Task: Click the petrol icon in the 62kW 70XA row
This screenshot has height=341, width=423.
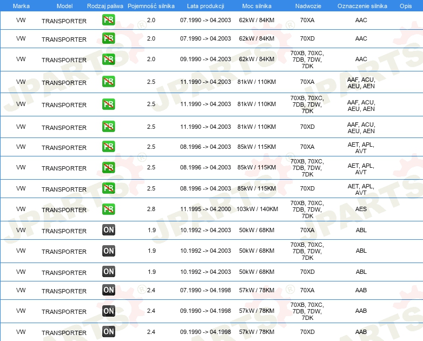Action: (108, 20)
